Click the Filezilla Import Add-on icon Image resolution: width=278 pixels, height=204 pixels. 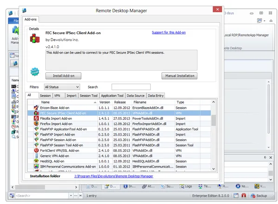click(36, 118)
